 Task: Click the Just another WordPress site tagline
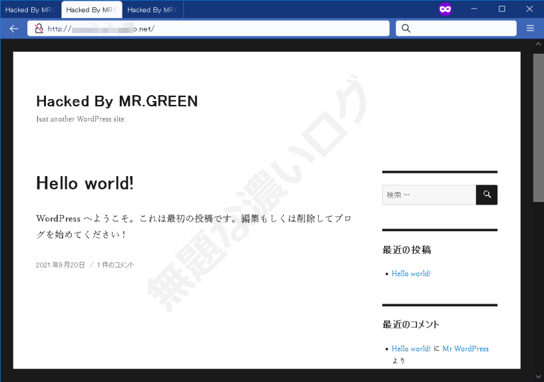[80, 119]
